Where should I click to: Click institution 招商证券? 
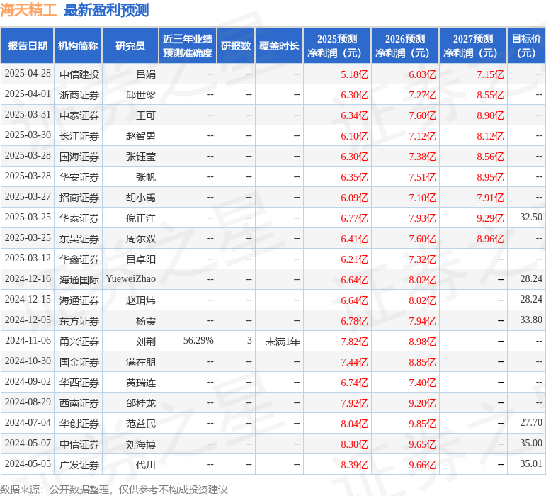coord(79,198)
